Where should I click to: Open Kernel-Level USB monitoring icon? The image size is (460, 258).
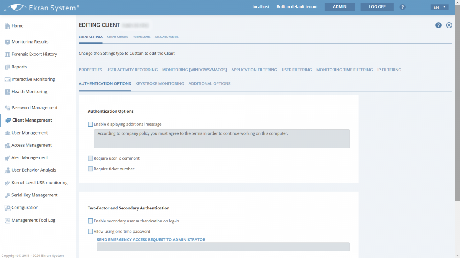pos(7,183)
